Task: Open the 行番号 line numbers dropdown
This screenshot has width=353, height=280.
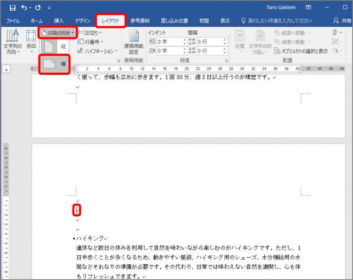Action: [90, 42]
